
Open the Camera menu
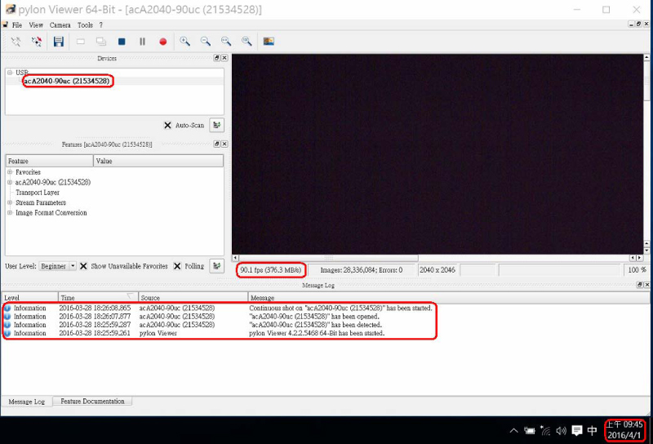pyautogui.click(x=60, y=25)
